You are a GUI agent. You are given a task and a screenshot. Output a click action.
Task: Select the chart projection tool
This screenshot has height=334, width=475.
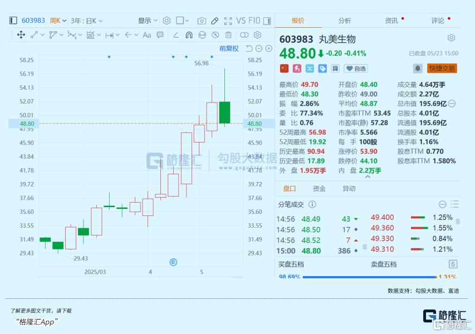(x=91, y=35)
